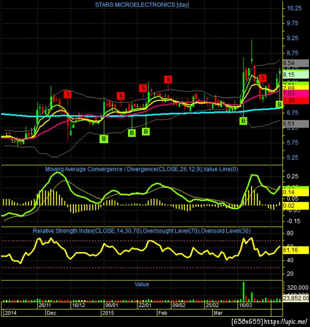
Task: Click the 5.25 price axis label
Action: pyautogui.click(x=292, y=158)
